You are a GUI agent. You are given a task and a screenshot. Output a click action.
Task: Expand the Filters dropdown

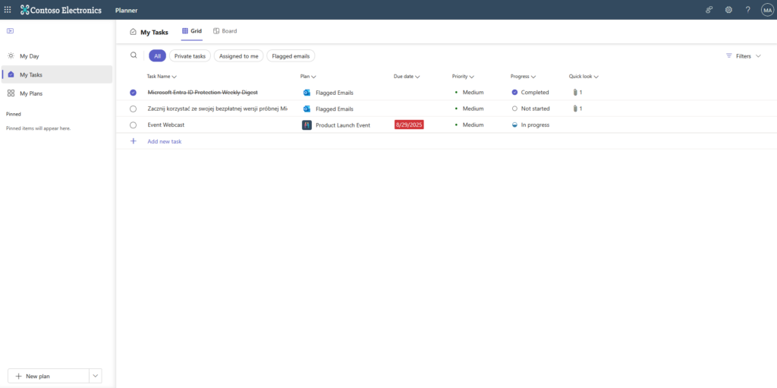[744, 56]
